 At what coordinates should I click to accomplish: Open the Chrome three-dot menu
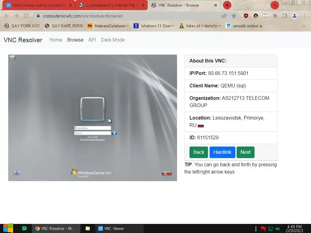click(x=304, y=16)
